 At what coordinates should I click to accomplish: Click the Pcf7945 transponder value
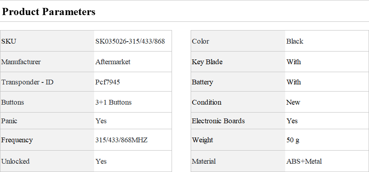point(108,82)
